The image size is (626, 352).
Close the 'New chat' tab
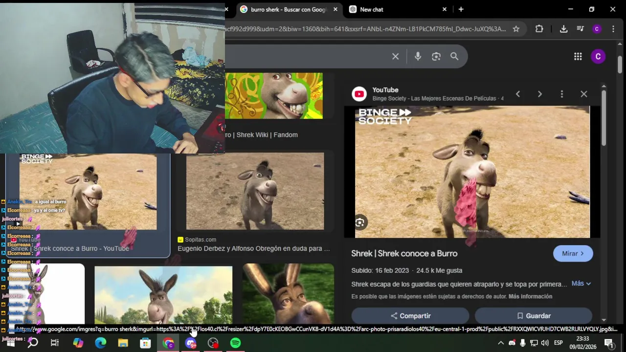pos(445,9)
